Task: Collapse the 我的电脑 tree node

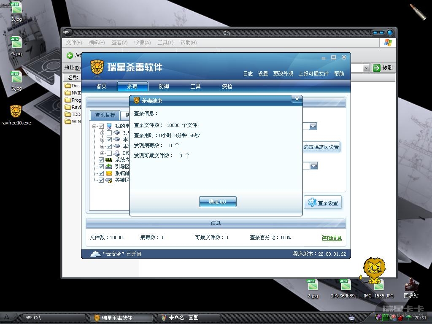Action: click(x=94, y=126)
